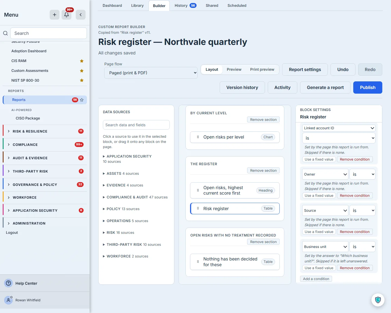Viewport: 391px width, 313px height.
Task: Click the Publish button
Action: pyautogui.click(x=368, y=88)
